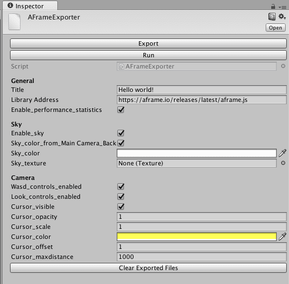Image resolution: width=289 pixels, height=284 pixels.
Task: Open the yellow Cursor_color swatch
Action: pos(197,237)
